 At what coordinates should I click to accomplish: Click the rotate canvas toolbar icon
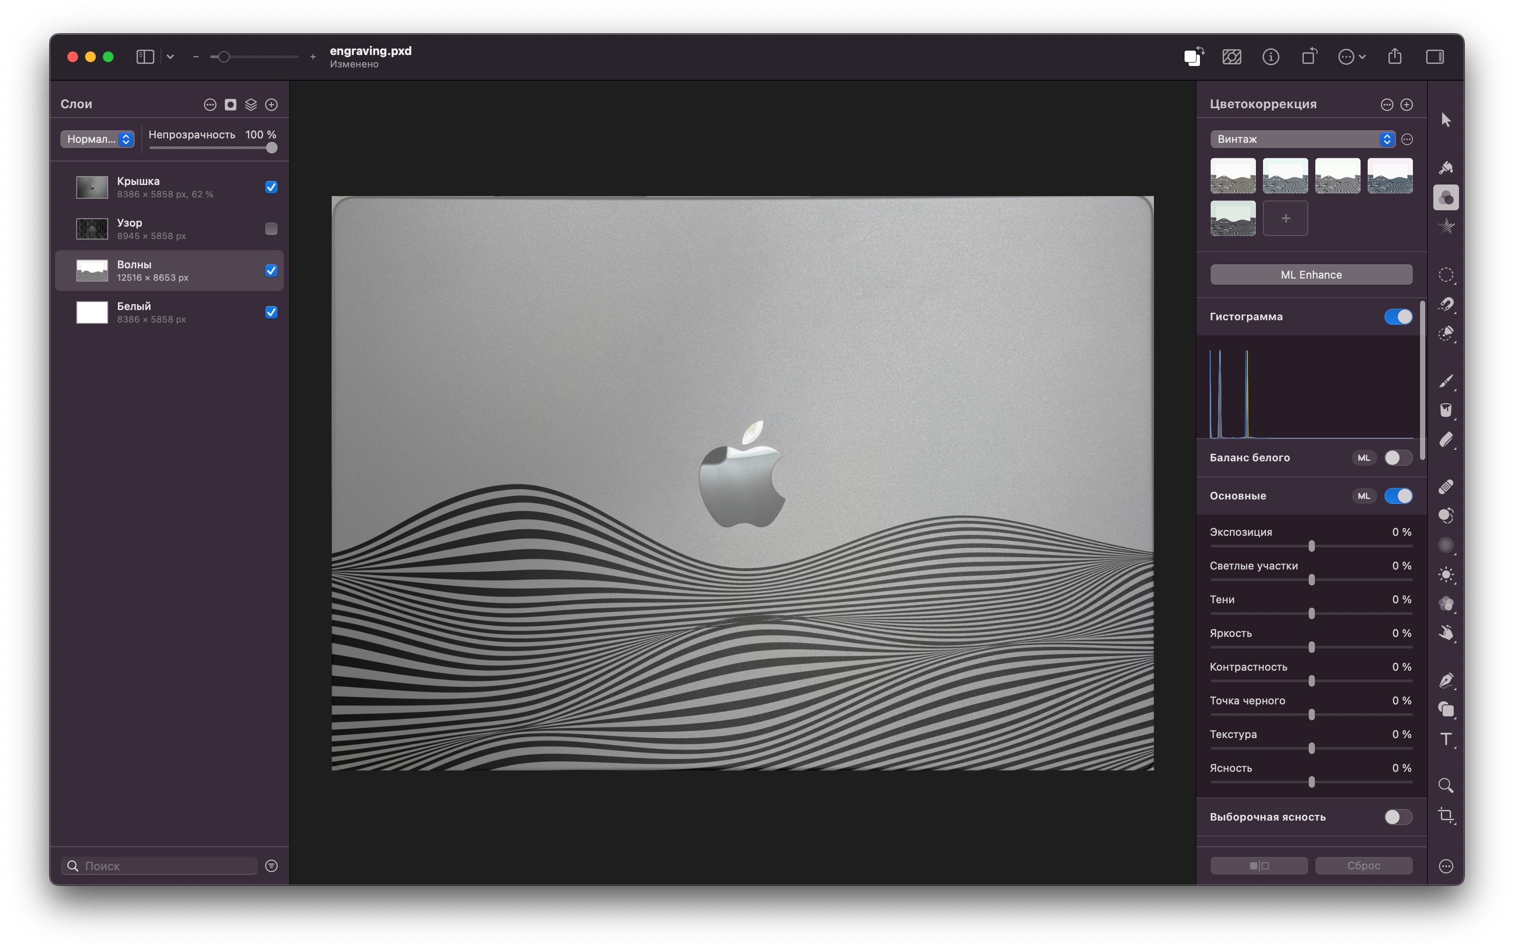1309,57
